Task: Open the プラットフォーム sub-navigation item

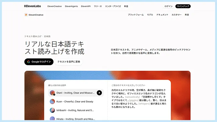Action: (136, 15)
